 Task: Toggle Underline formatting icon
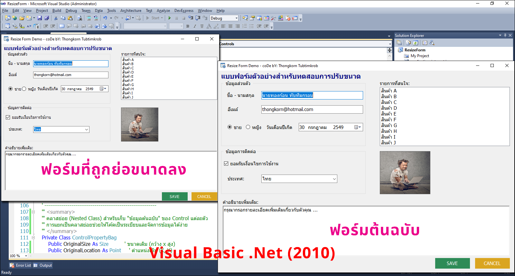pos(202,26)
